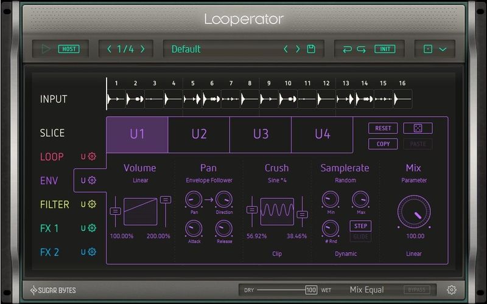This screenshot has height=304, width=487.
Task: Click the sine wave crush shape display
Action: pyautogui.click(x=277, y=212)
